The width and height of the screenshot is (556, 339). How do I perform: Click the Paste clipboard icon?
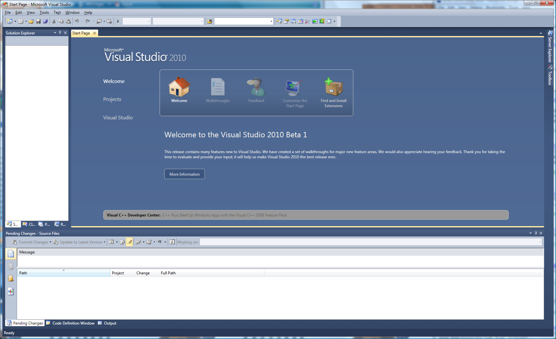pos(68,21)
